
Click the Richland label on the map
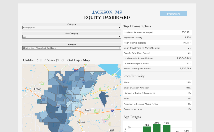(x=81, y=122)
